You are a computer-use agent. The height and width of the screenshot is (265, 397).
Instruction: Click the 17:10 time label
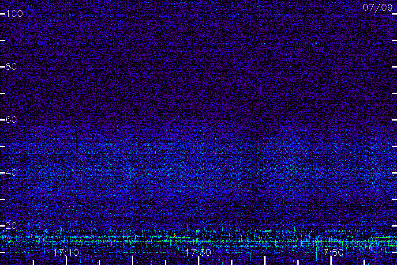(66, 252)
